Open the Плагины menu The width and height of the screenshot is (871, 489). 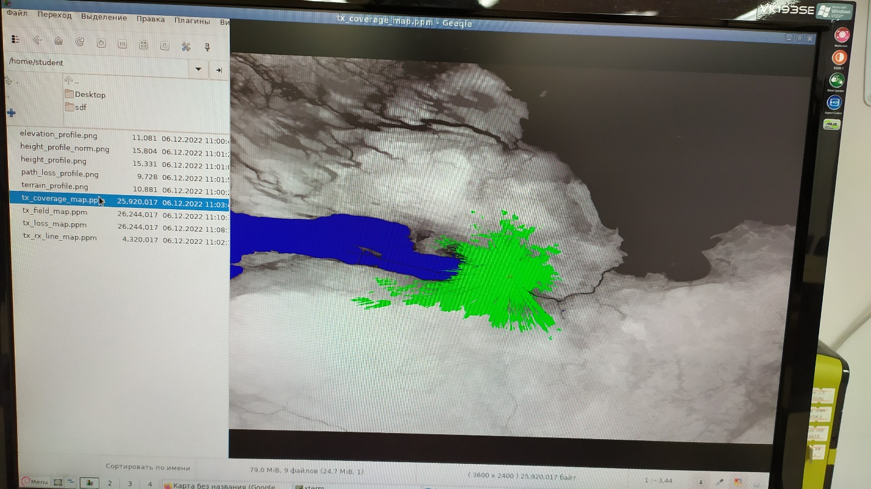coord(192,21)
